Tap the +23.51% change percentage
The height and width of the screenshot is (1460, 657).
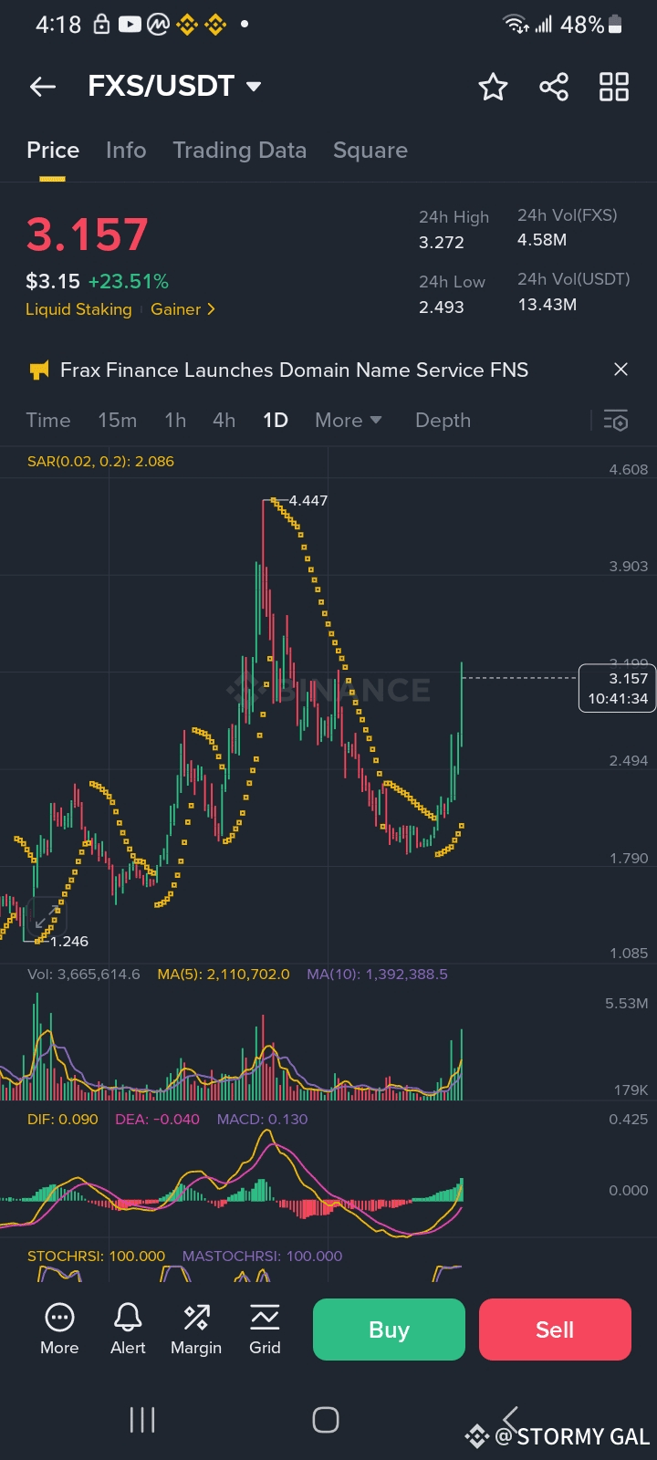coord(129,281)
